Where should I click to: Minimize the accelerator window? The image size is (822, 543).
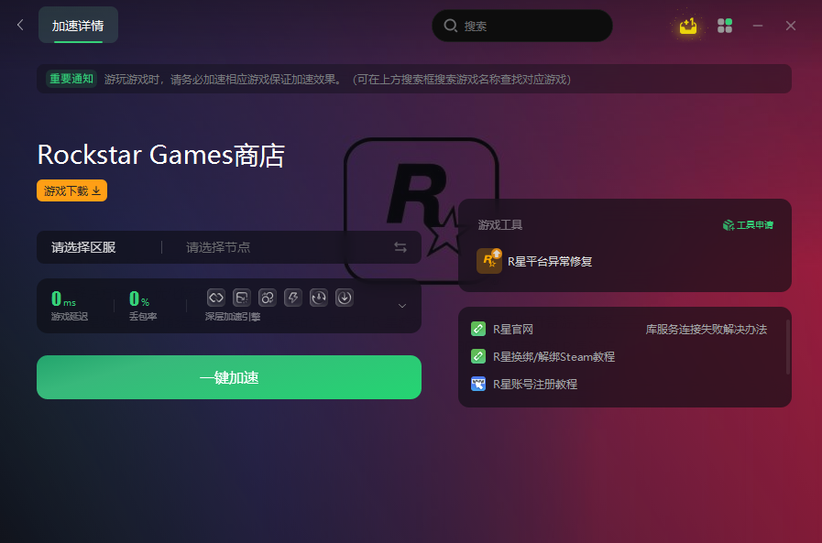(x=758, y=25)
